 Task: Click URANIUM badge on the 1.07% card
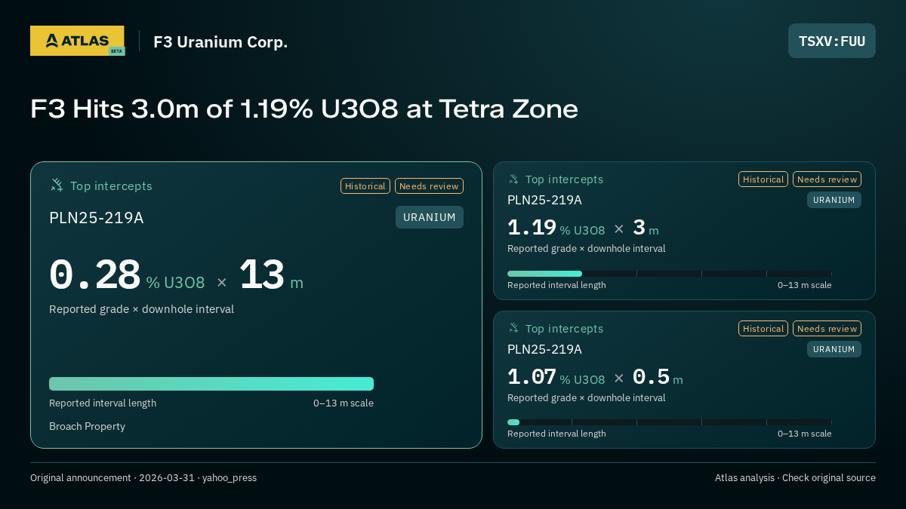834,349
